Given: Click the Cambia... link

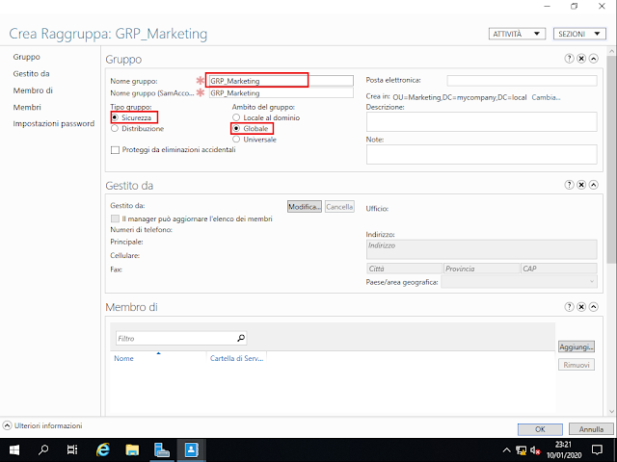Looking at the screenshot, I should point(546,97).
